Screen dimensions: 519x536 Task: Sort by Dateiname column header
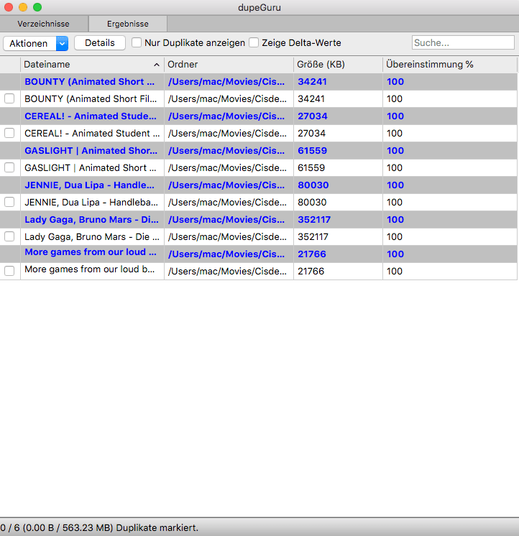pos(86,65)
